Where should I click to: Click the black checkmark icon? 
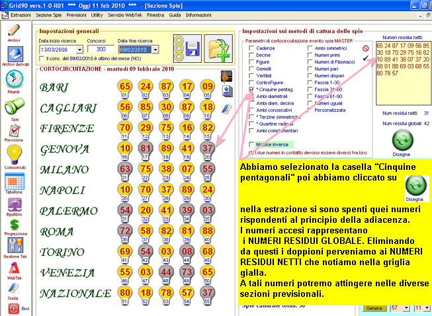pos(366,58)
